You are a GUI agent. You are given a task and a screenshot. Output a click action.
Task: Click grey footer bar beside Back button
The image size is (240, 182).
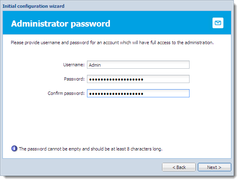(81, 167)
